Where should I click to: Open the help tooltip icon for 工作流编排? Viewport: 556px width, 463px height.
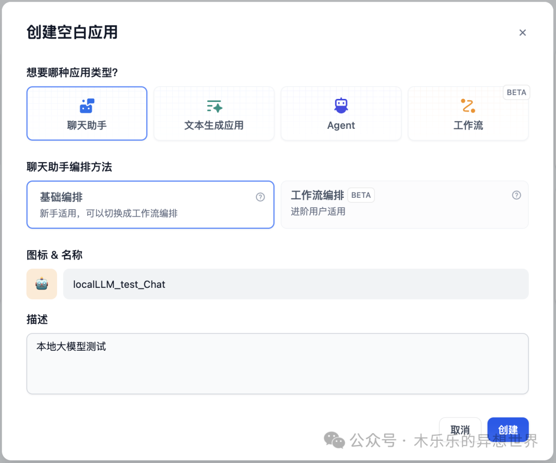coord(516,195)
